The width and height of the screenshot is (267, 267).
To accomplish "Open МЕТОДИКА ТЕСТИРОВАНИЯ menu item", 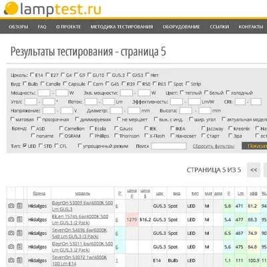I will [121, 27].
